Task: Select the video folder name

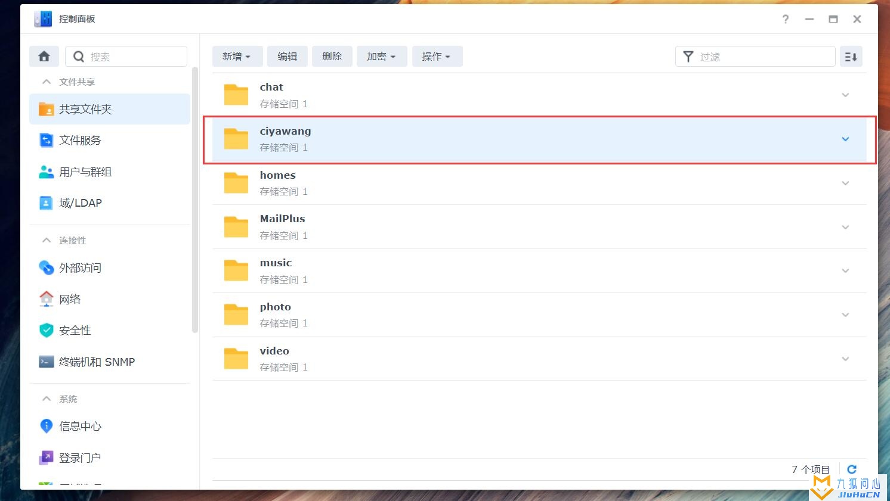Action: click(x=274, y=351)
